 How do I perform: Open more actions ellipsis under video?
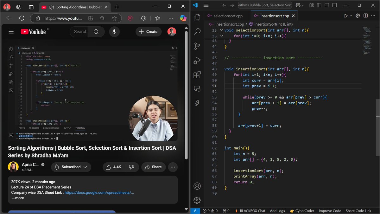(172, 167)
